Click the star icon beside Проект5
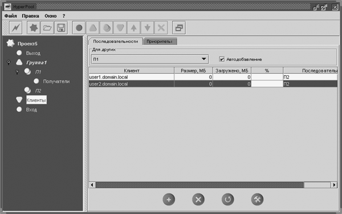342x214 pixels. pyautogui.click(x=10, y=43)
